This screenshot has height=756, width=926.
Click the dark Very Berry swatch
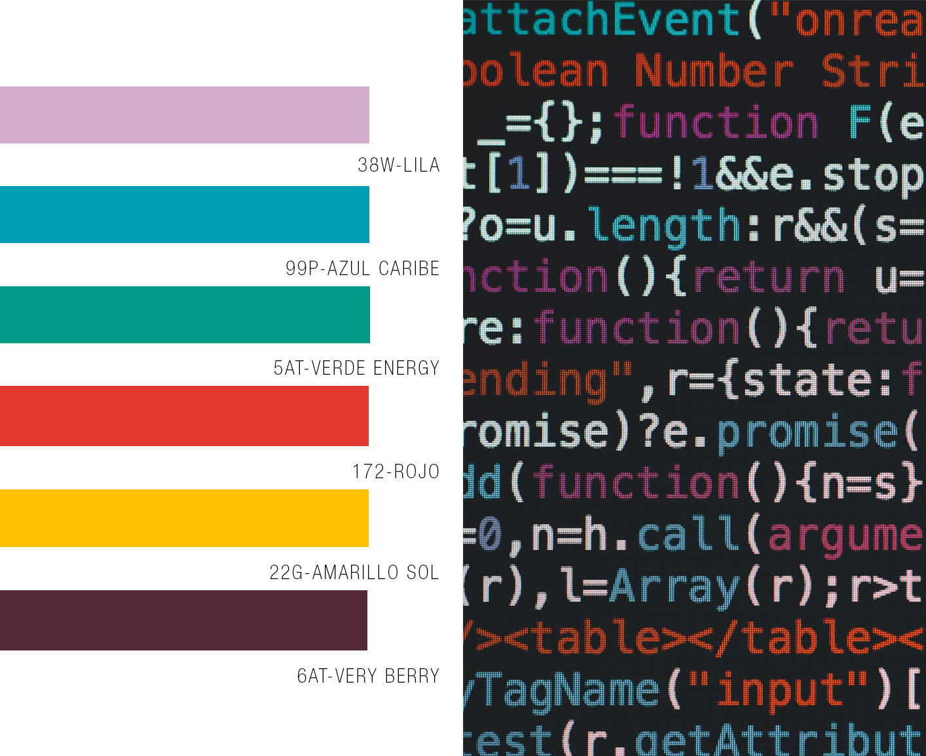[x=183, y=620]
